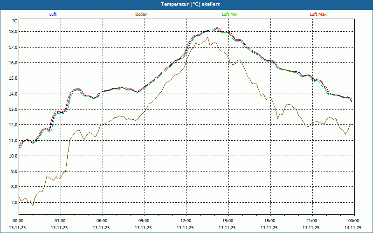The height and width of the screenshot is (233, 373).
Task: Click the 18,0 y-axis tick label
Action: (x=13, y=32)
